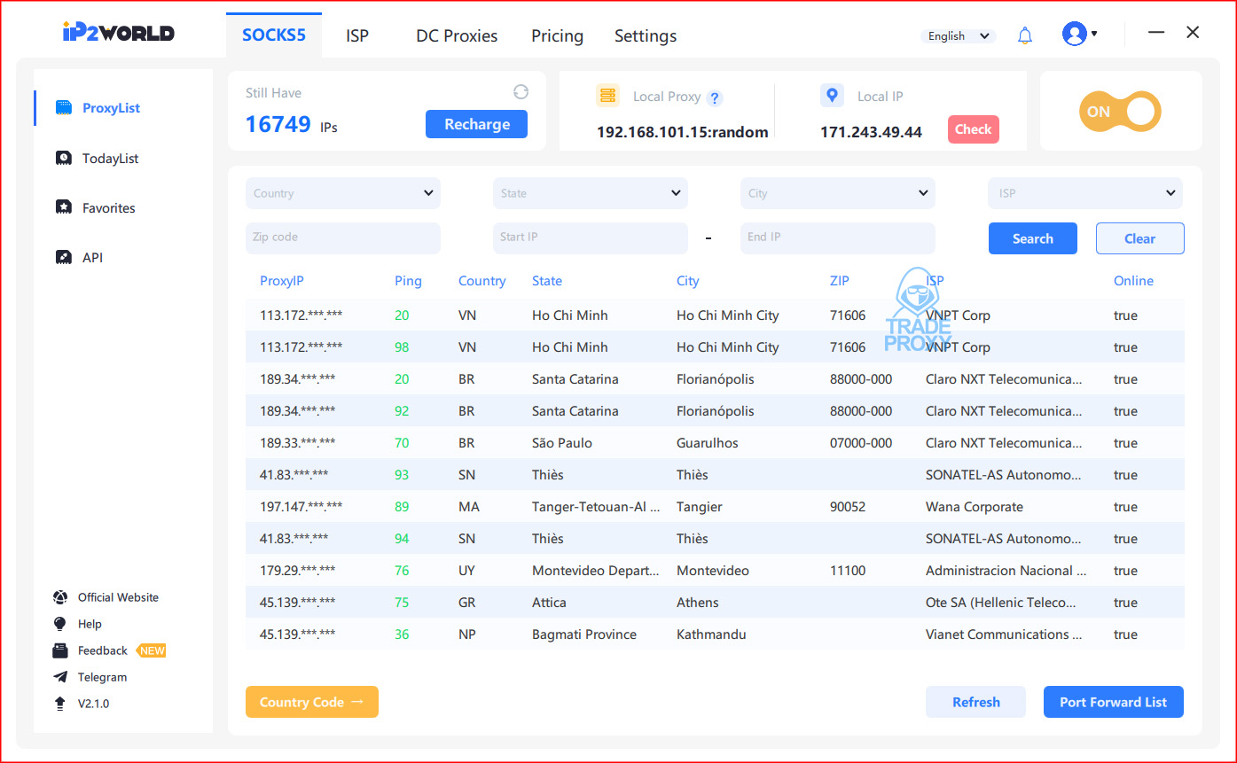Click the Clear button
Screen dimensions: 1237x763
click(1139, 238)
